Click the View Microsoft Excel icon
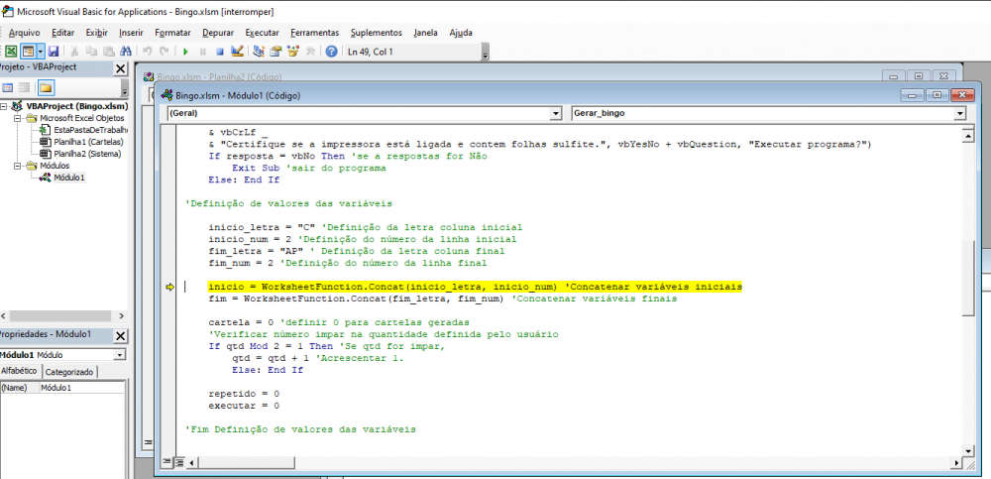 pos(10,51)
